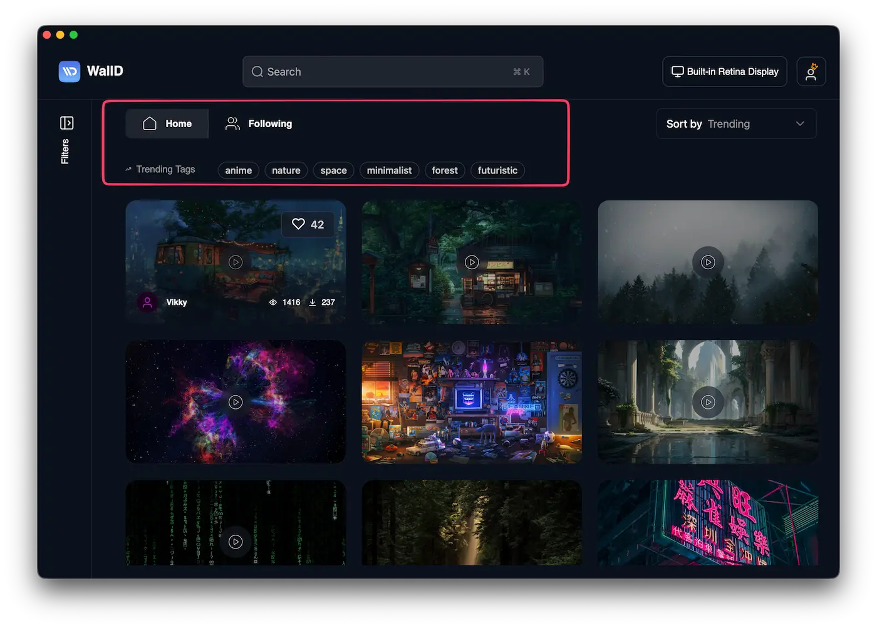Image resolution: width=877 pixels, height=628 pixels.
Task: Like the wallpaper with 42 hearts
Action: 299,224
